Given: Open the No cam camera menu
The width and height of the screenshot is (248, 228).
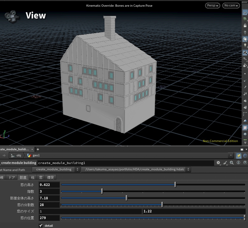Looking at the screenshot, I should point(231,5).
